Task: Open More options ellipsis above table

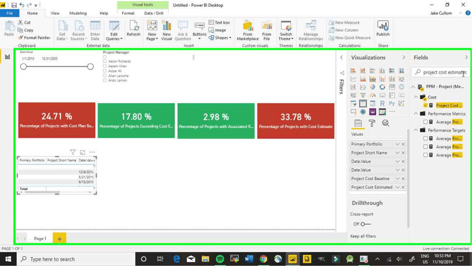Action: (x=92, y=152)
